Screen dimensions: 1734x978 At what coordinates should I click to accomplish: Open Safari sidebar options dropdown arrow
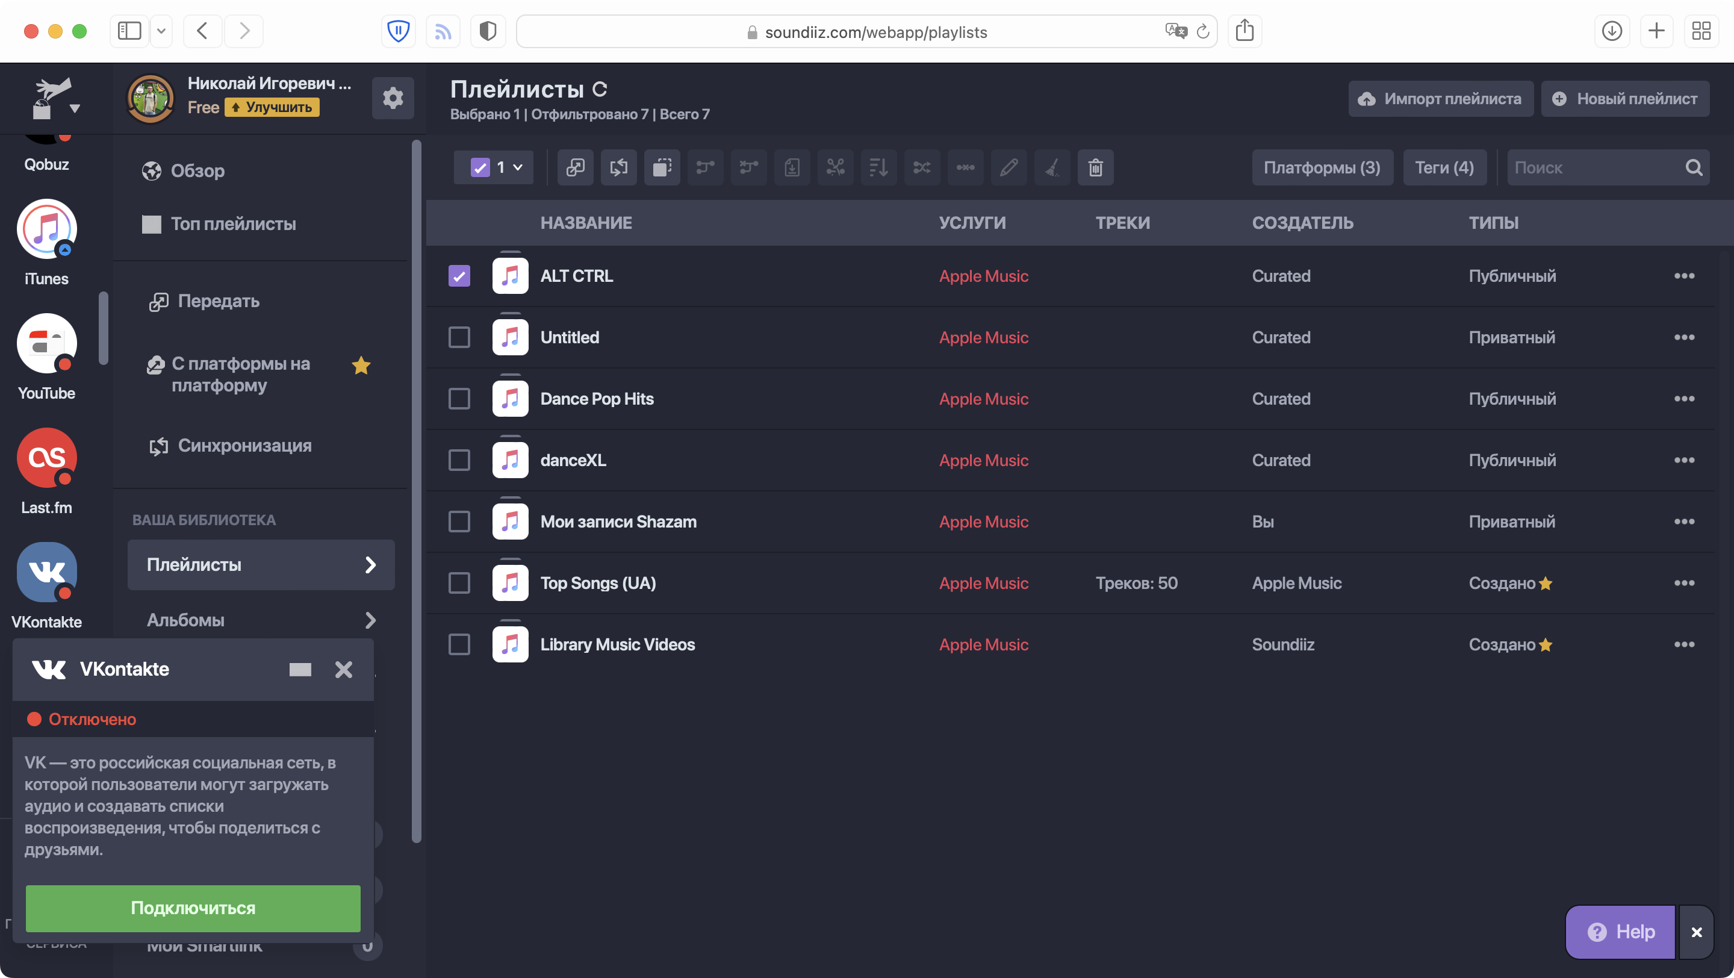click(x=161, y=31)
